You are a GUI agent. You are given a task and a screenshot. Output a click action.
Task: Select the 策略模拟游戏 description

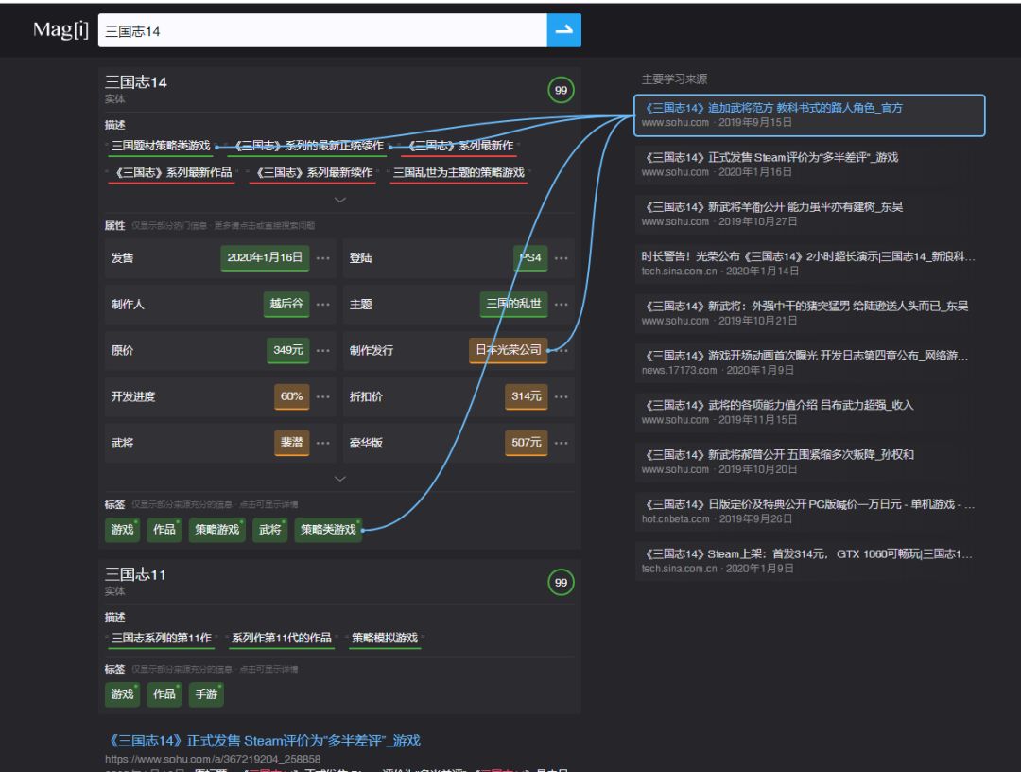385,638
